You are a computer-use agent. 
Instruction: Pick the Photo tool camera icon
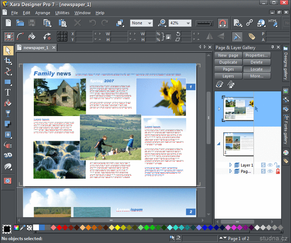click(8, 180)
